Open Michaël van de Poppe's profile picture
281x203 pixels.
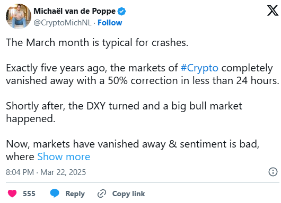(x=18, y=16)
